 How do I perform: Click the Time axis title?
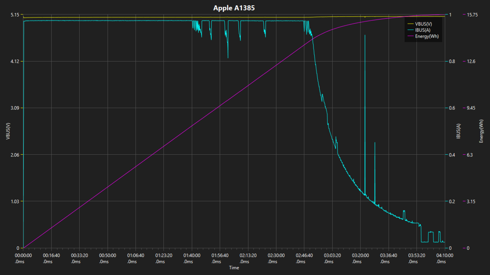coord(234,268)
